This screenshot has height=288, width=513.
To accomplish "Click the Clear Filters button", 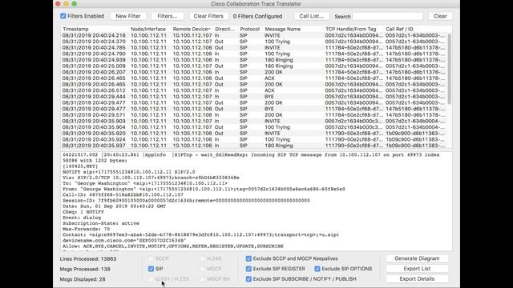I will click(x=208, y=16).
